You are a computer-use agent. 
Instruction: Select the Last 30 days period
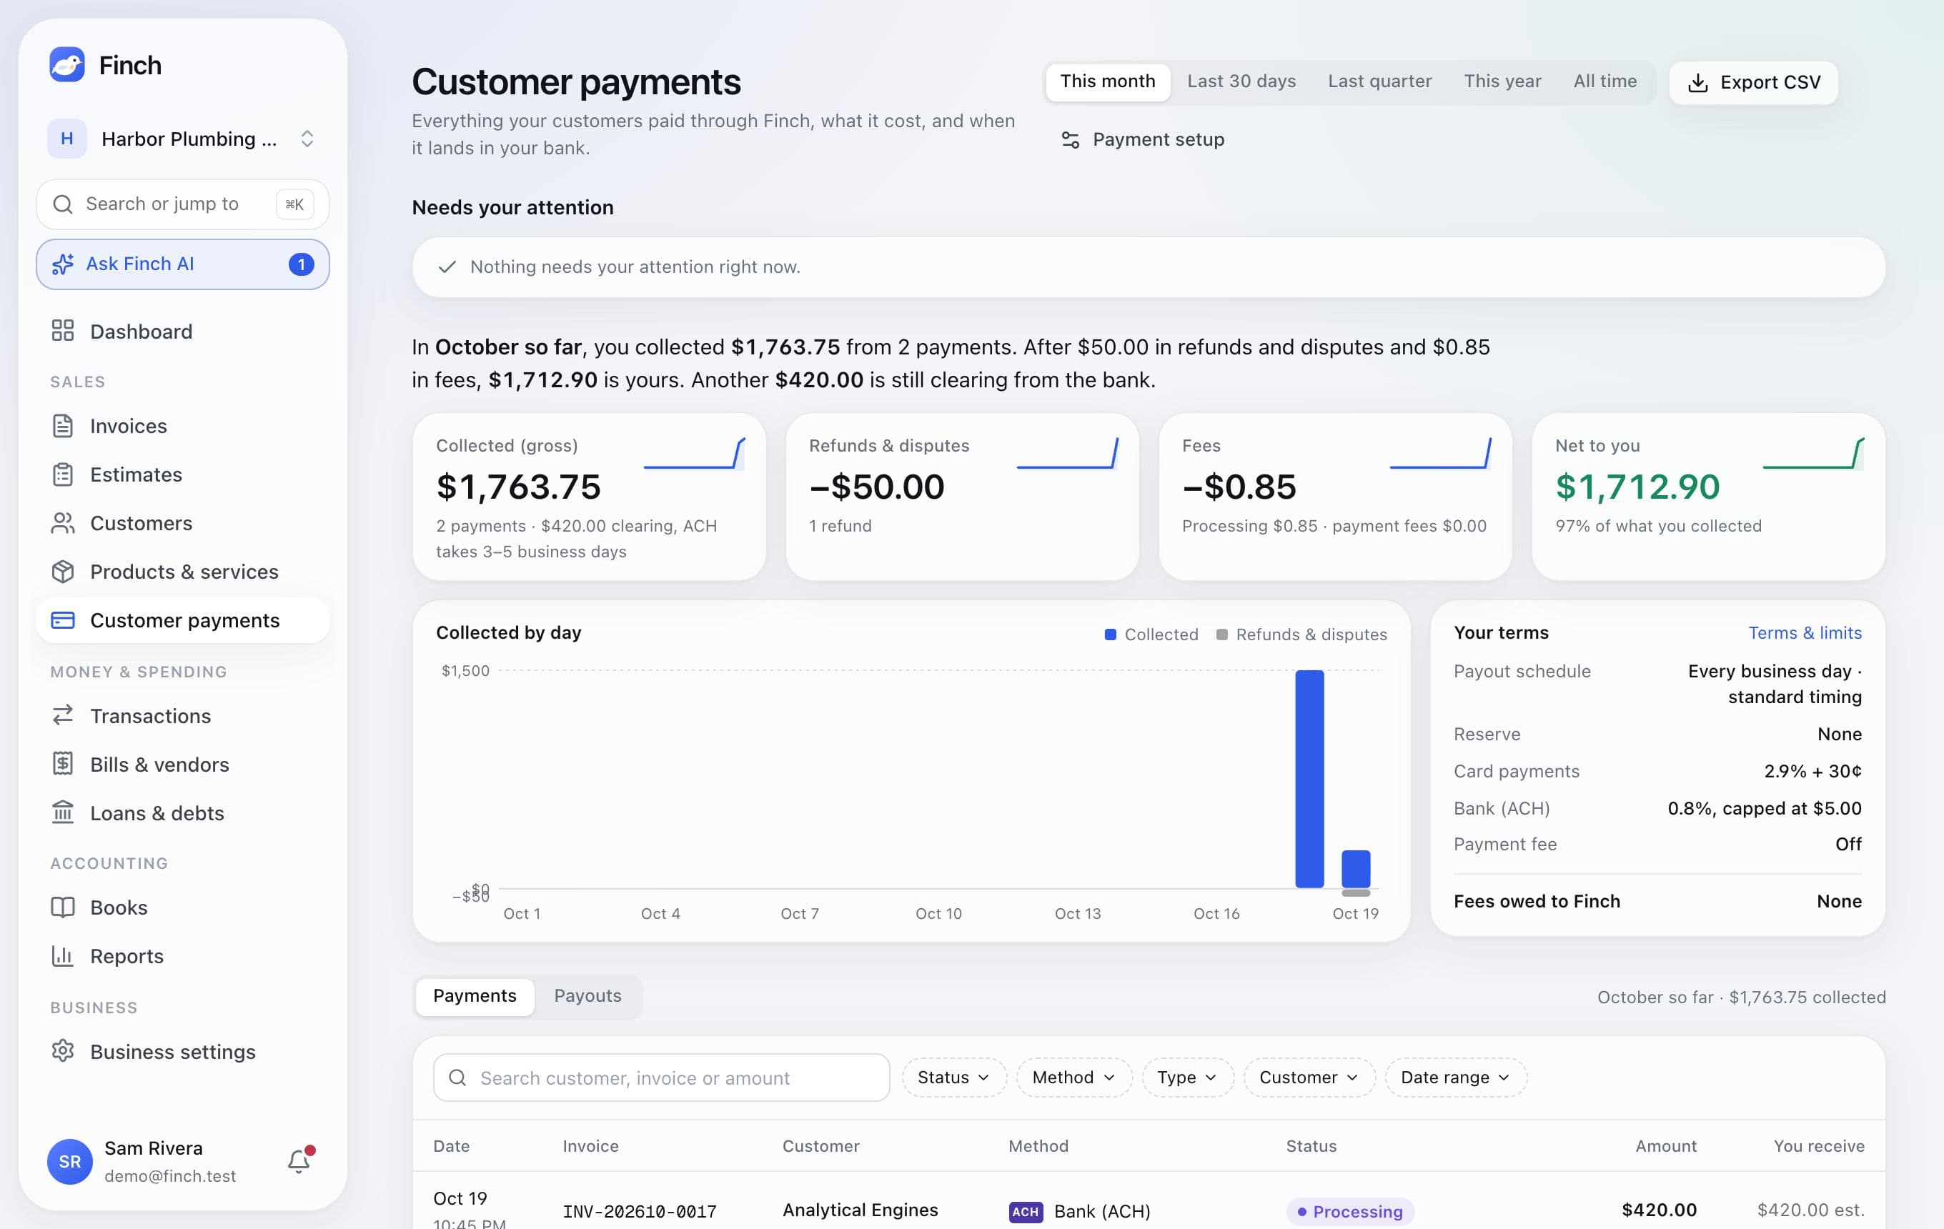pos(1241,81)
